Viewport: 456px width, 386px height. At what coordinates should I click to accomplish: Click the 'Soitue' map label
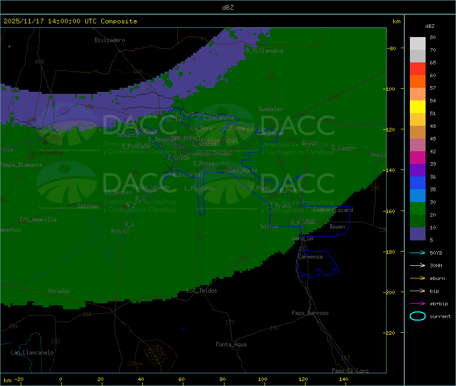pyautogui.click(x=269, y=226)
